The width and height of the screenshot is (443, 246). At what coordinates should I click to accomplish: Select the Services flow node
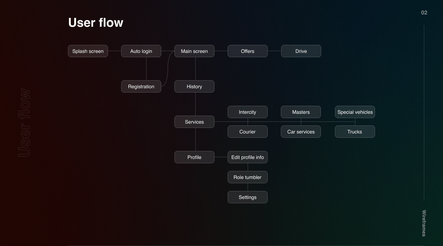coord(194,122)
